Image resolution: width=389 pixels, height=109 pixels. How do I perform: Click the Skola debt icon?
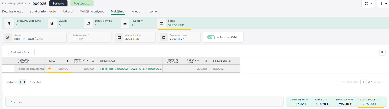(161, 23)
